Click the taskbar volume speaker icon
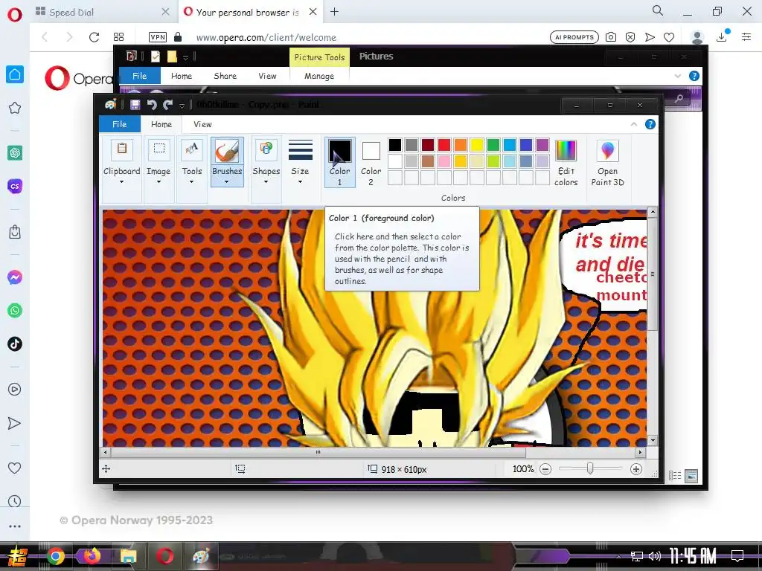762x571 pixels. tap(655, 556)
